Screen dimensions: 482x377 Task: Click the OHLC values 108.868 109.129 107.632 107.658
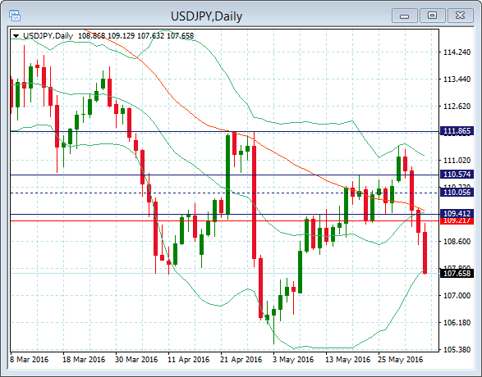pos(135,36)
